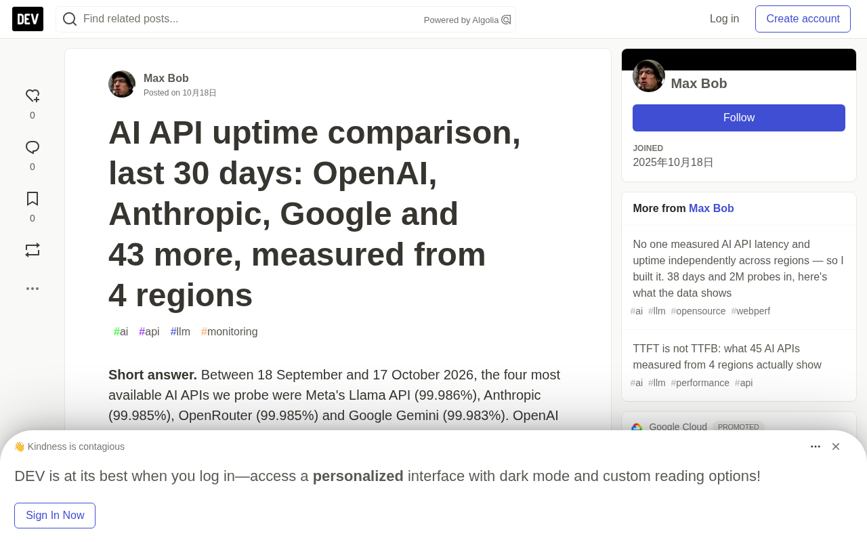Open the #monitoring tag
The image size is (867, 542).
[230, 332]
